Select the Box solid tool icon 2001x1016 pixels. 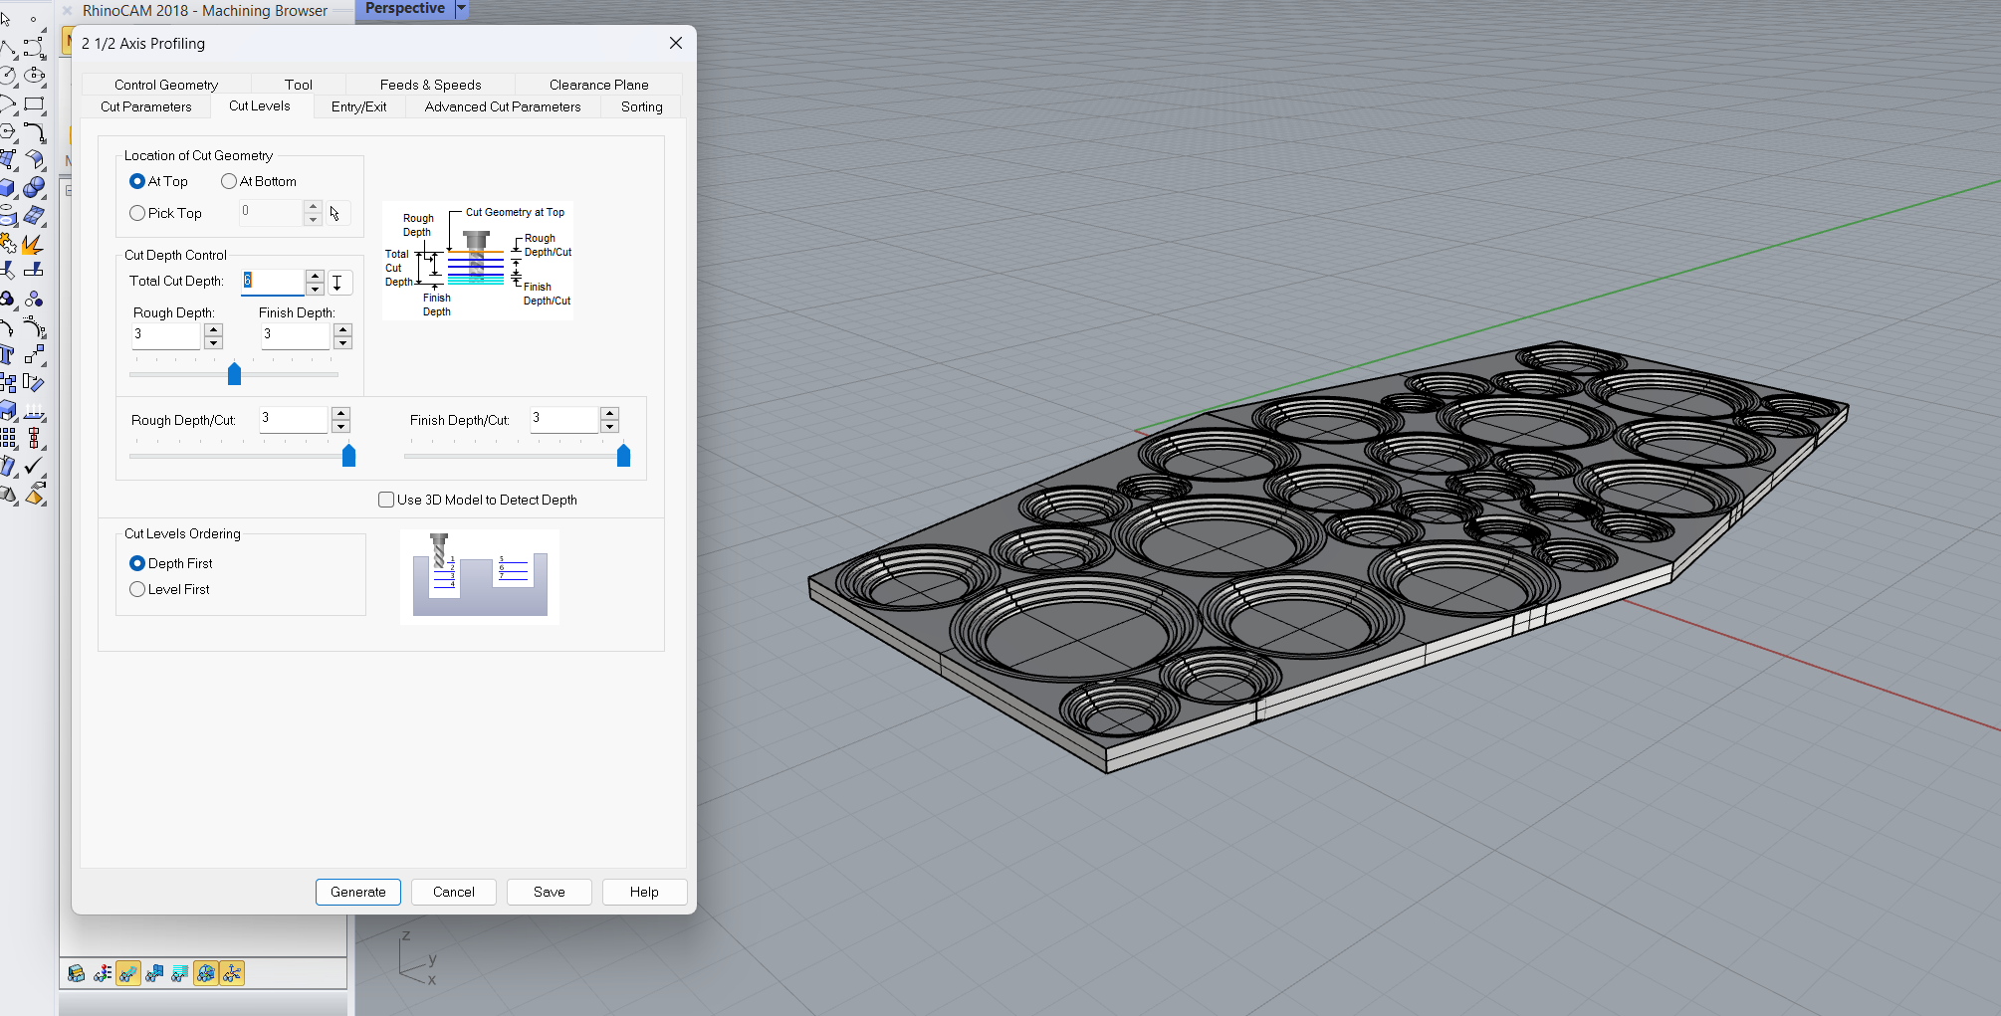tap(8, 187)
